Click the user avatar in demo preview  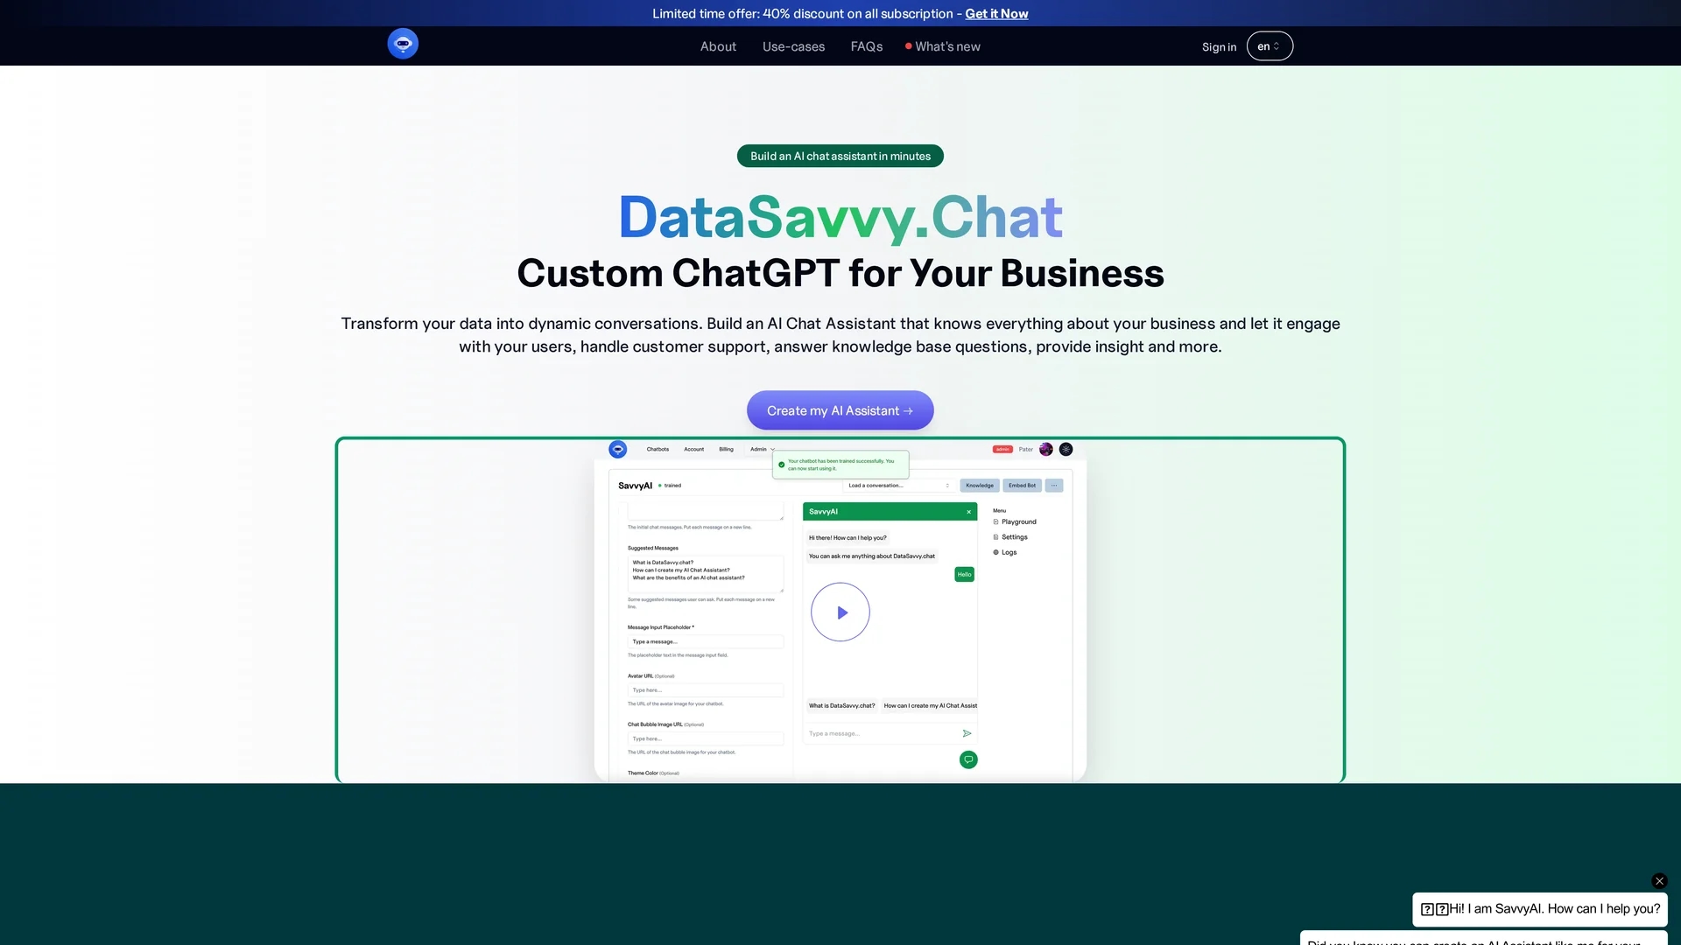click(1046, 449)
